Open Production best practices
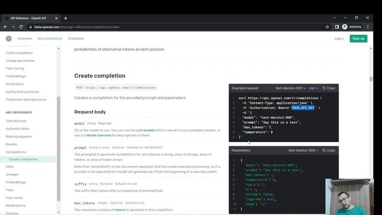The height and width of the screenshot is (215, 382). (26, 100)
